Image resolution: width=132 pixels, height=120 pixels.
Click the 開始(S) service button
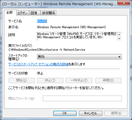tap(22, 80)
